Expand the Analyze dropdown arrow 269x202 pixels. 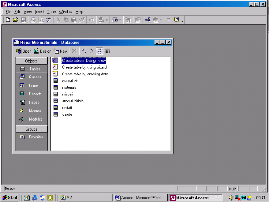[x=120, y=20]
